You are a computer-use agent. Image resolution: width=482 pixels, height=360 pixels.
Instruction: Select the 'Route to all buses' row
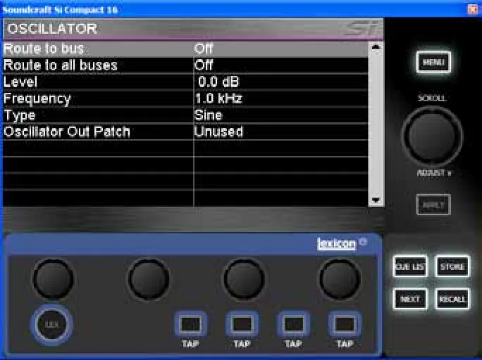coord(185,65)
